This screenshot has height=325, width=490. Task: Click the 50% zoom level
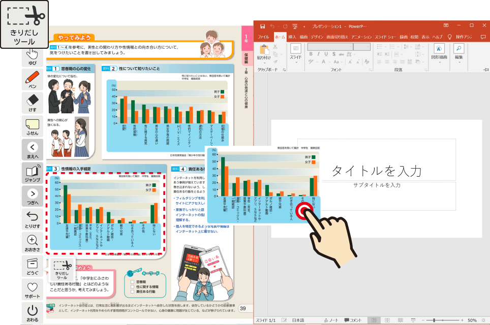[x=472, y=320]
